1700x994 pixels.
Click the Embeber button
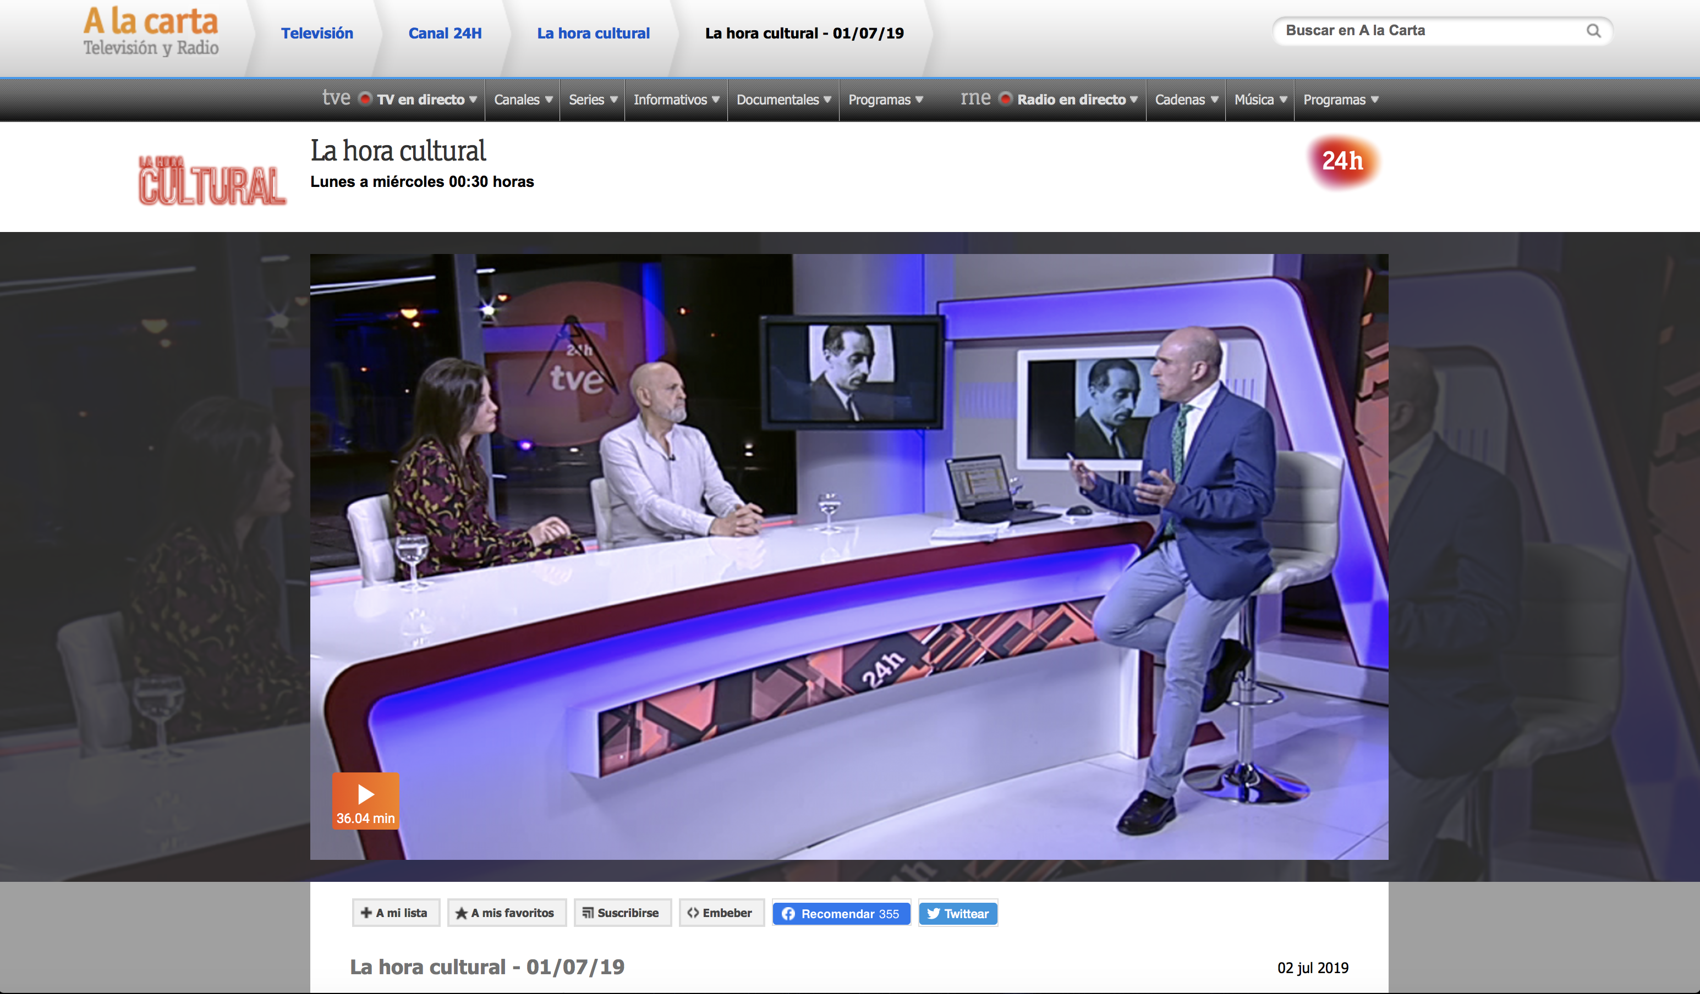click(x=721, y=913)
